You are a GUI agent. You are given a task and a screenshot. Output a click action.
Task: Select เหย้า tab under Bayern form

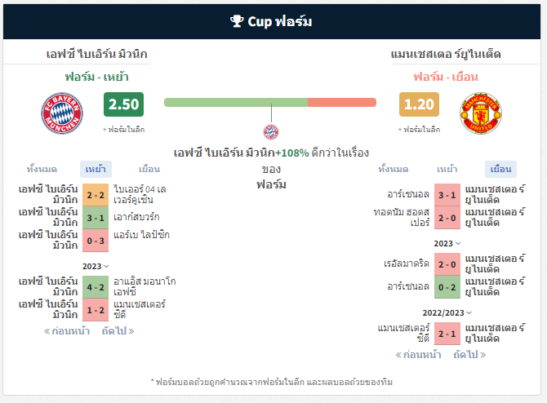click(96, 170)
